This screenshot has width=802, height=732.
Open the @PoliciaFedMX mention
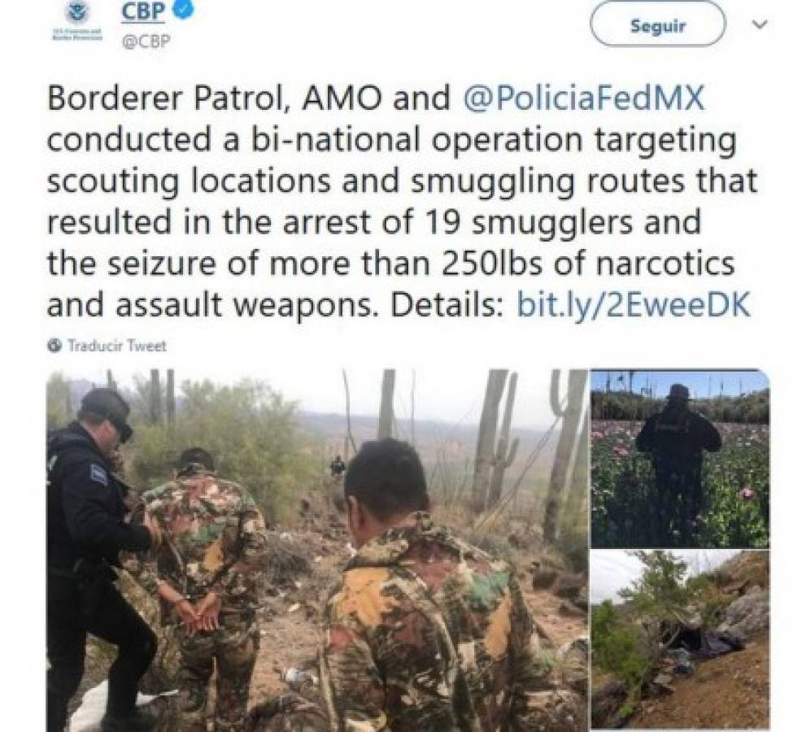point(583,98)
